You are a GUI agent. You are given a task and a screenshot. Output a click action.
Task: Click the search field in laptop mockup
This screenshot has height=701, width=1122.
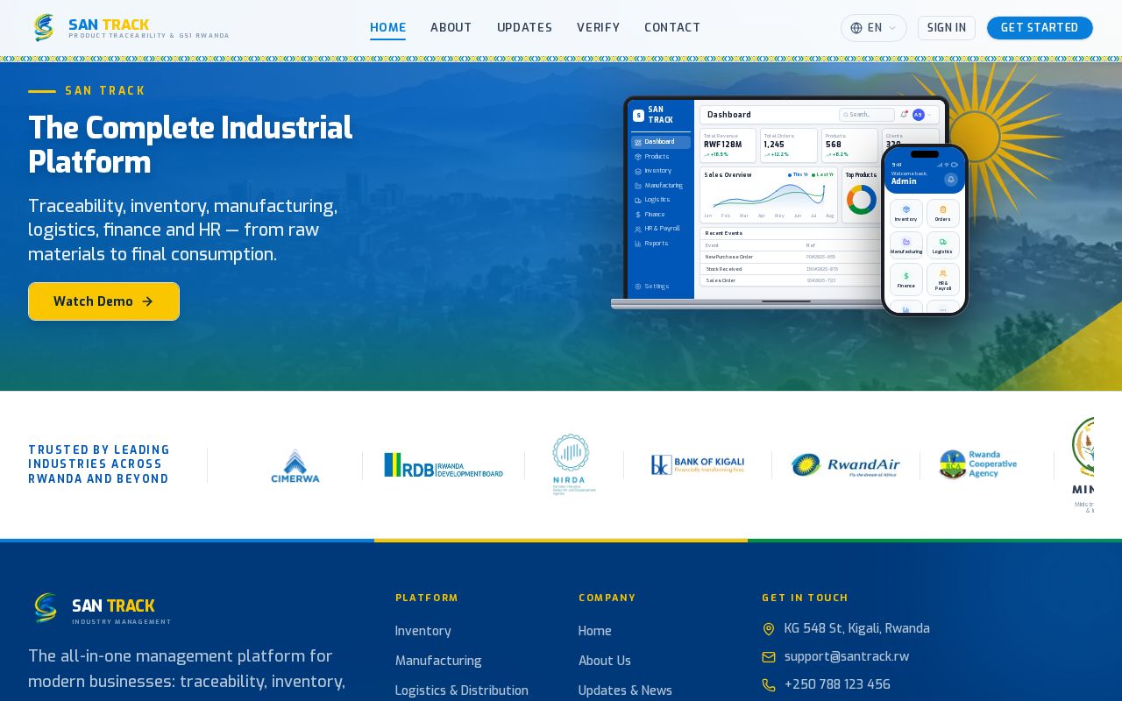pos(867,115)
